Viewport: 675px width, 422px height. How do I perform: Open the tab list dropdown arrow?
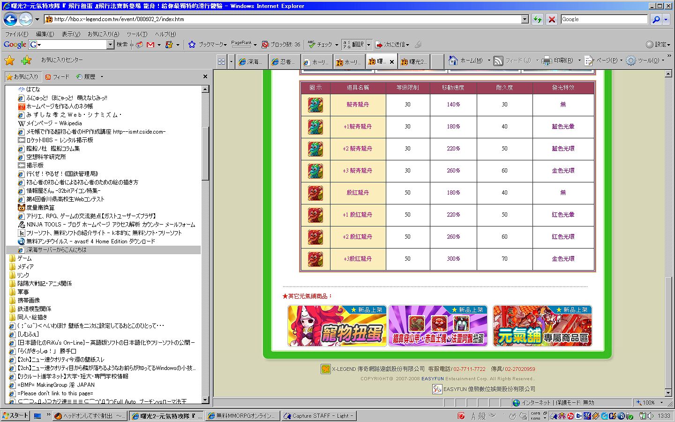tap(231, 61)
